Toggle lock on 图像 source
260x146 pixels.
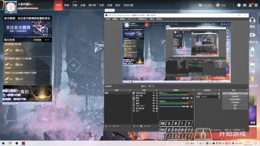157,98
